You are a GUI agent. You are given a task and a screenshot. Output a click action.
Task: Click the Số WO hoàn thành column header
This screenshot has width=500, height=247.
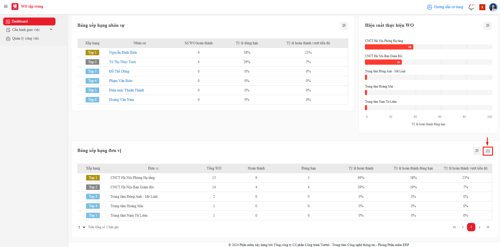199,43
